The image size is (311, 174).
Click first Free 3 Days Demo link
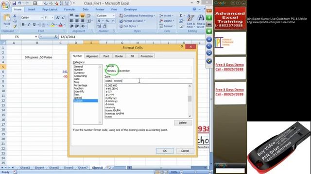coord(229,67)
